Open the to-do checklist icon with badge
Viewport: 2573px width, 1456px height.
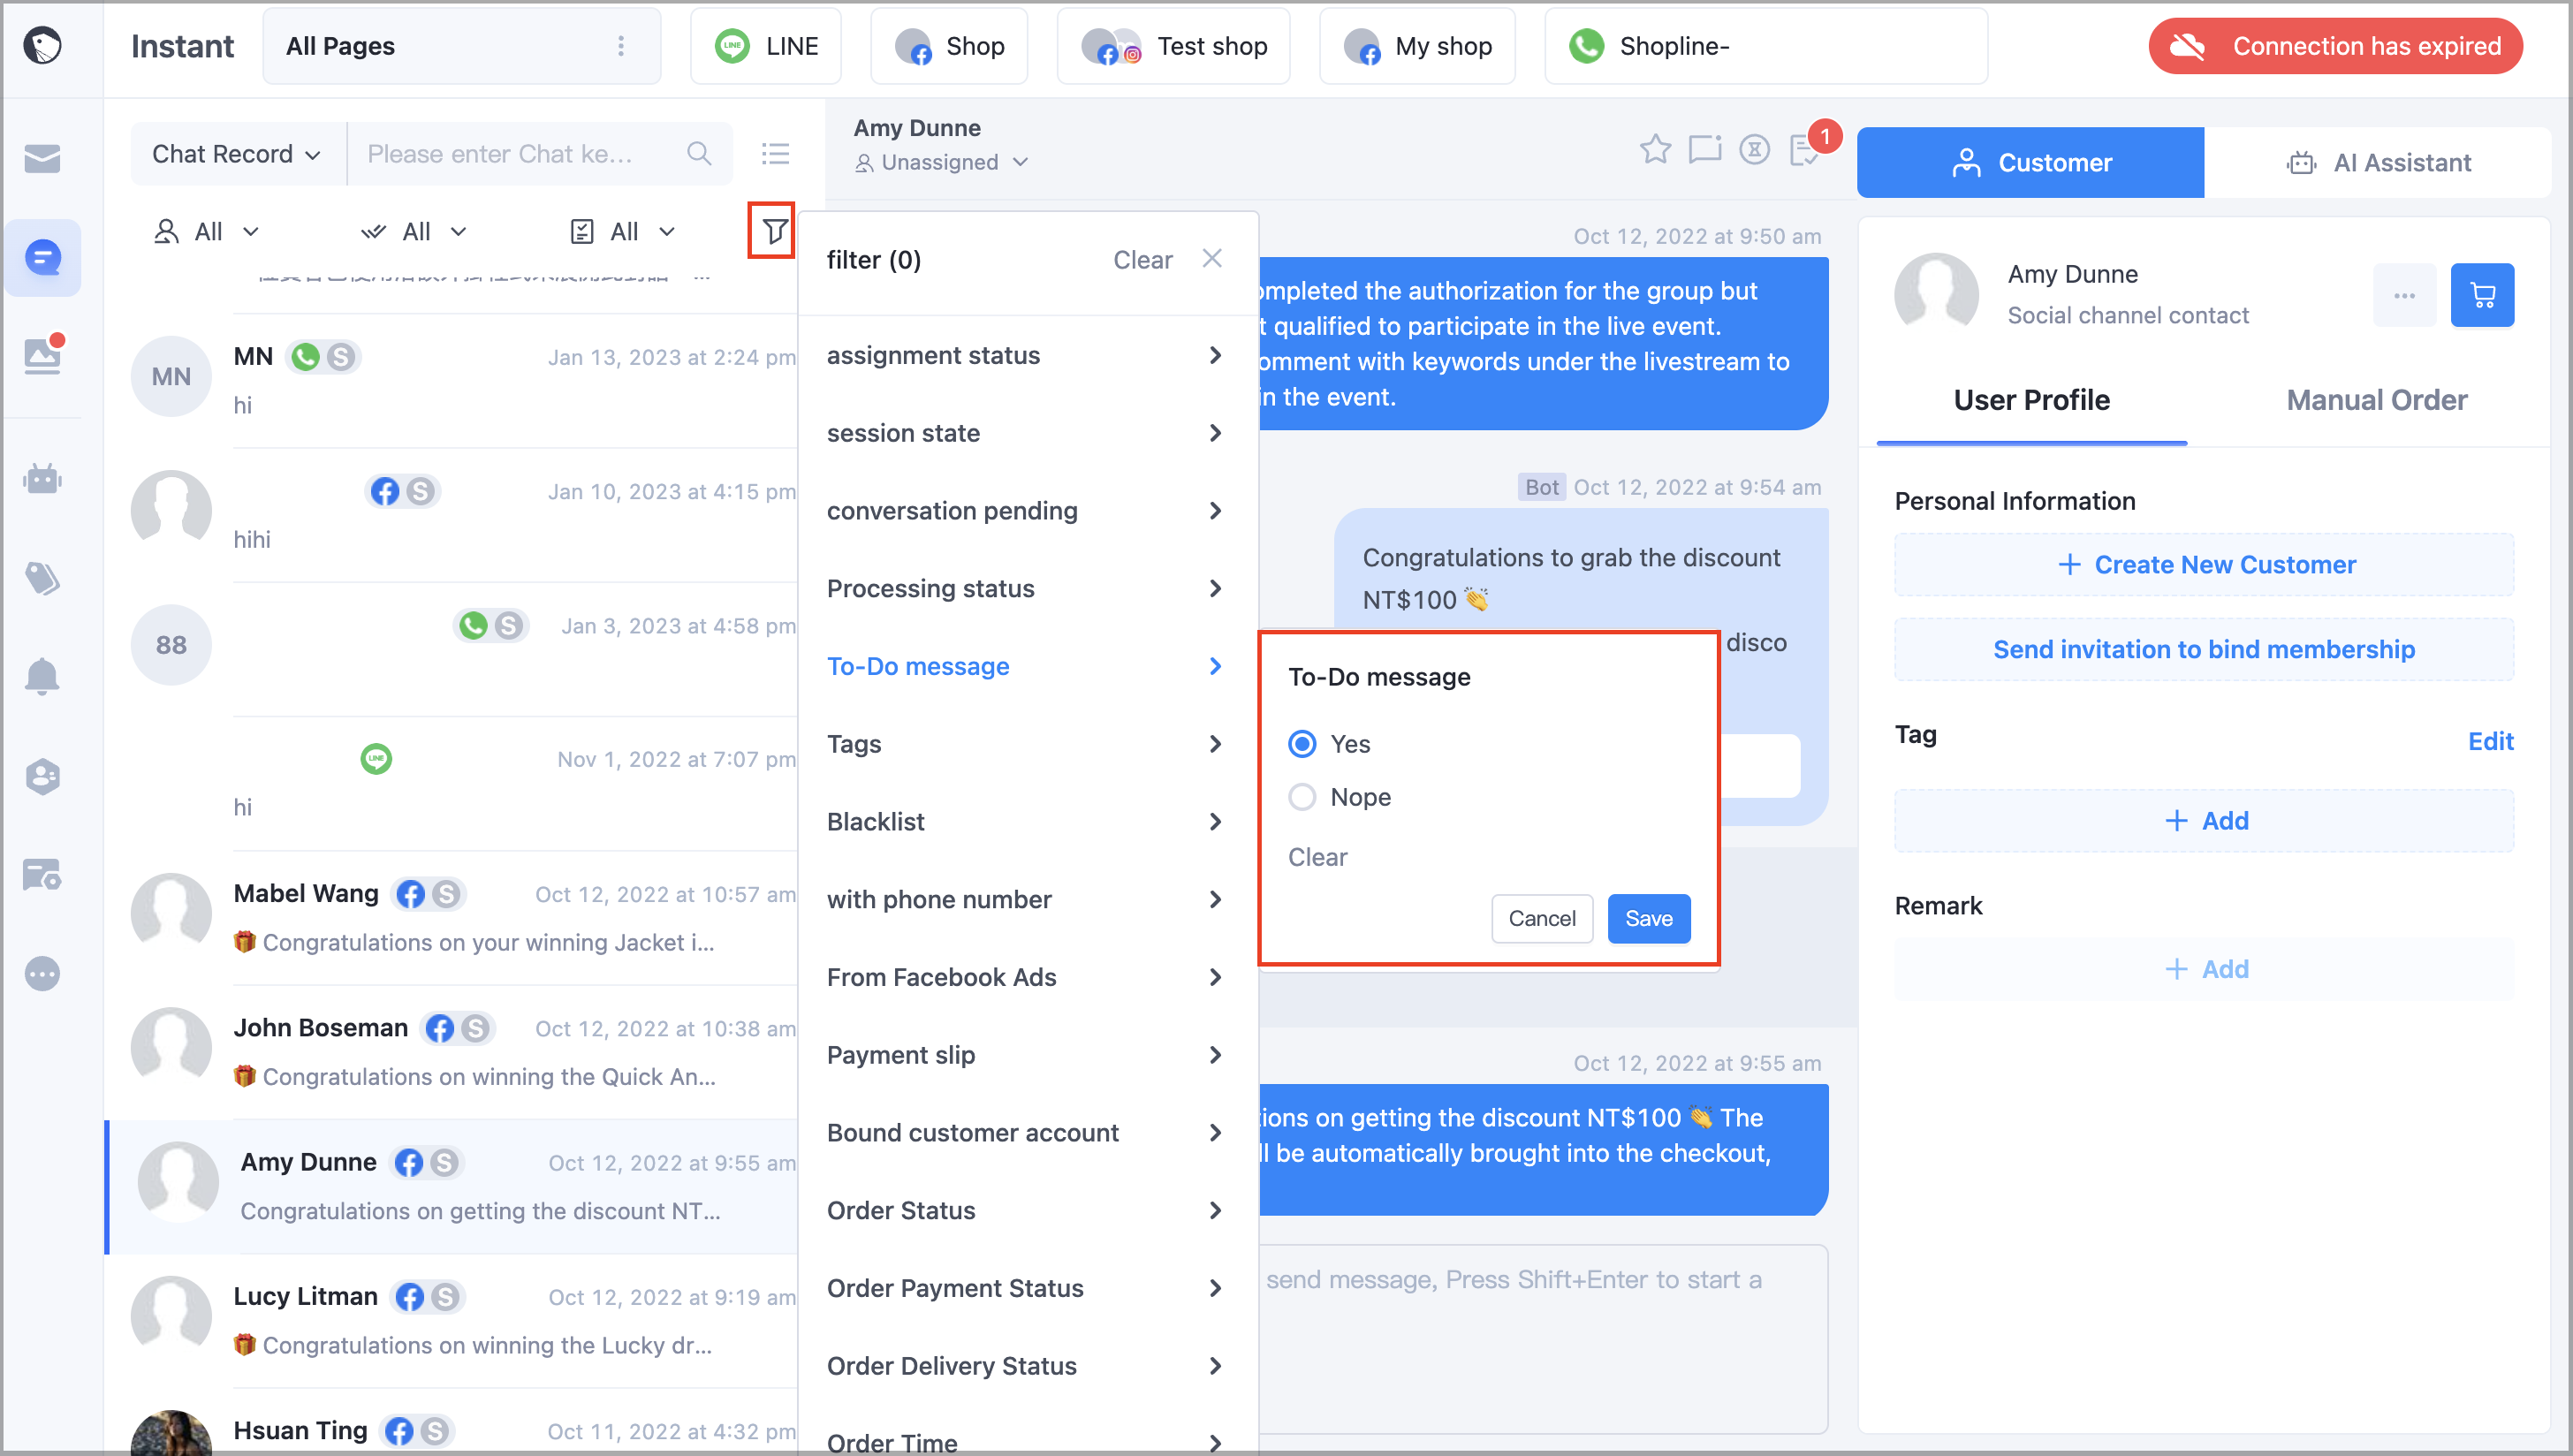[1806, 149]
